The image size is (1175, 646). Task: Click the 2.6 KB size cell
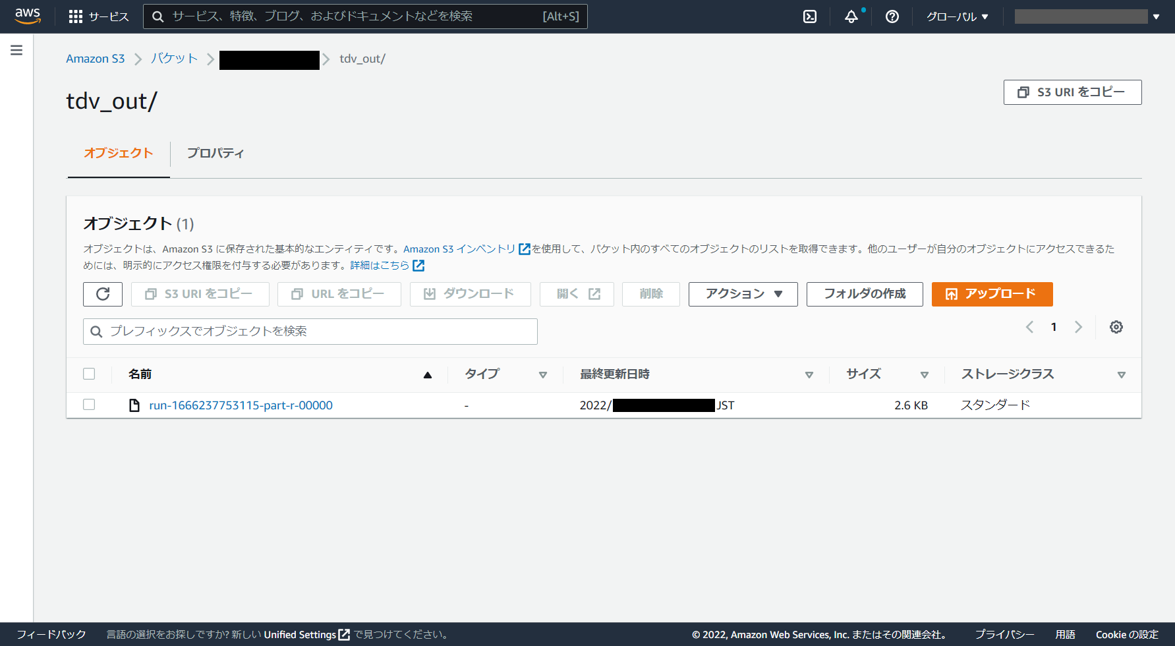pyautogui.click(x=911, y=405)
